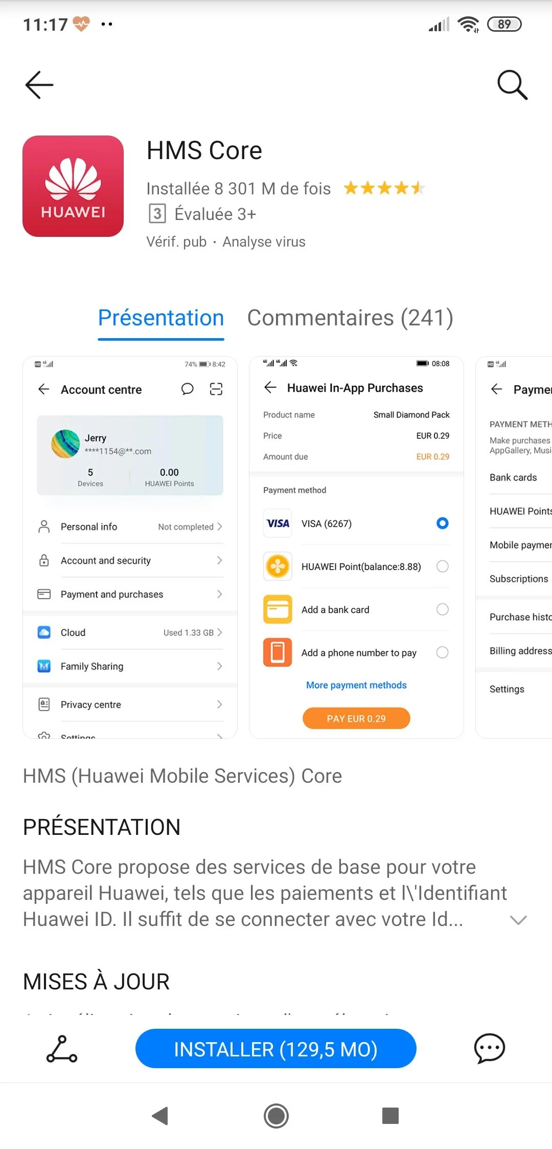Open Account and security chevron
Viewport: 552px width, 1149px height.
[x=220, y=560]
